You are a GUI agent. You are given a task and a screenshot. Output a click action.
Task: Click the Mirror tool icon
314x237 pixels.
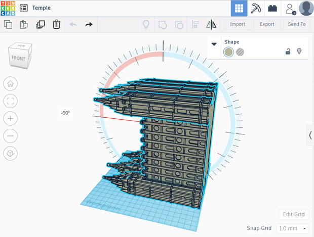pos(211,25)
